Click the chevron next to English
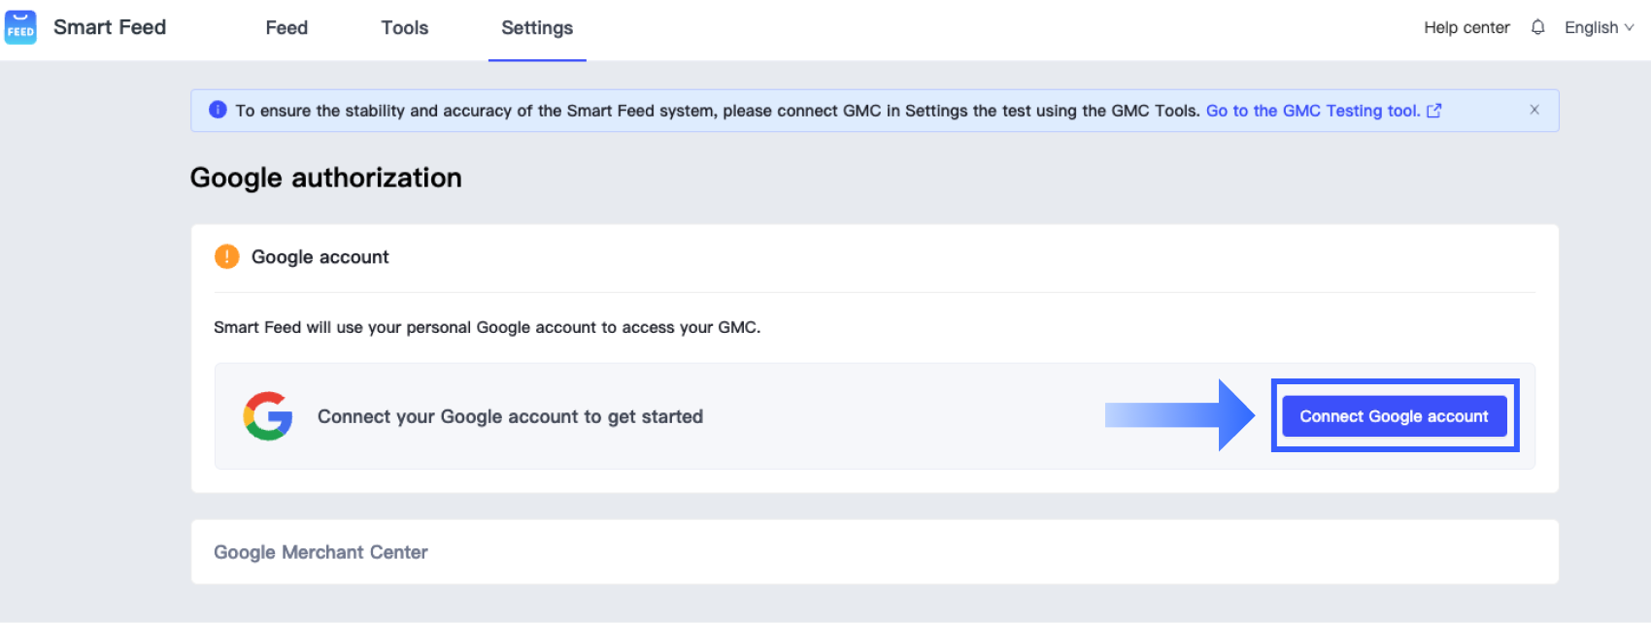The height and width of the screenshot is (623, 1651). point(1630,27)
